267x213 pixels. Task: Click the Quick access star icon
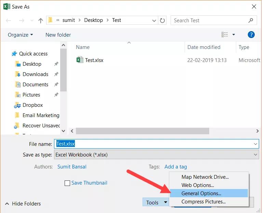14,53
